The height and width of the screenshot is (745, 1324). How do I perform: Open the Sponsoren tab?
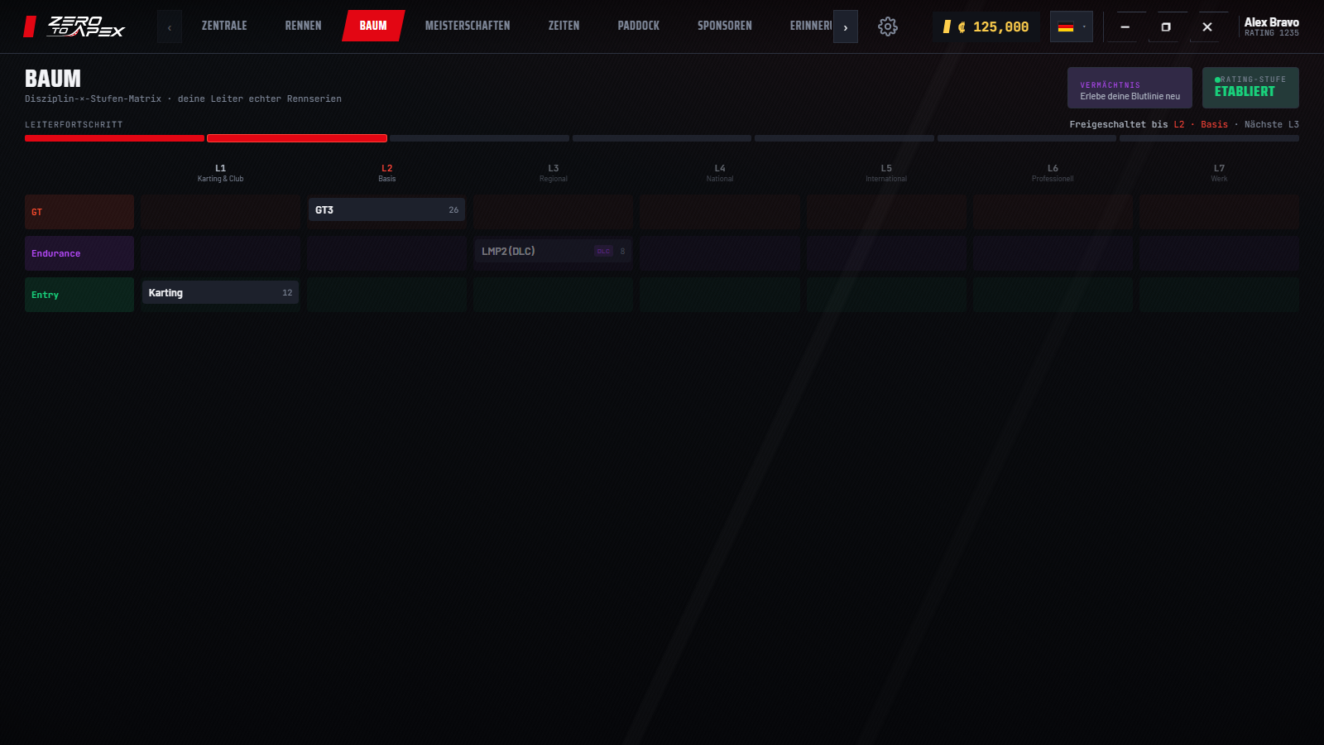724,26
